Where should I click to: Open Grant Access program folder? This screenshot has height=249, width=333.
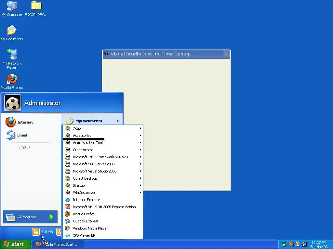pos(103,150)
